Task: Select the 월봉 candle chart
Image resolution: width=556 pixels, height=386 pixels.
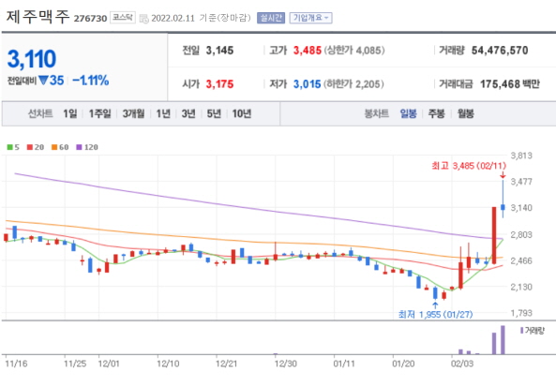Action: [x=466, y=113]
